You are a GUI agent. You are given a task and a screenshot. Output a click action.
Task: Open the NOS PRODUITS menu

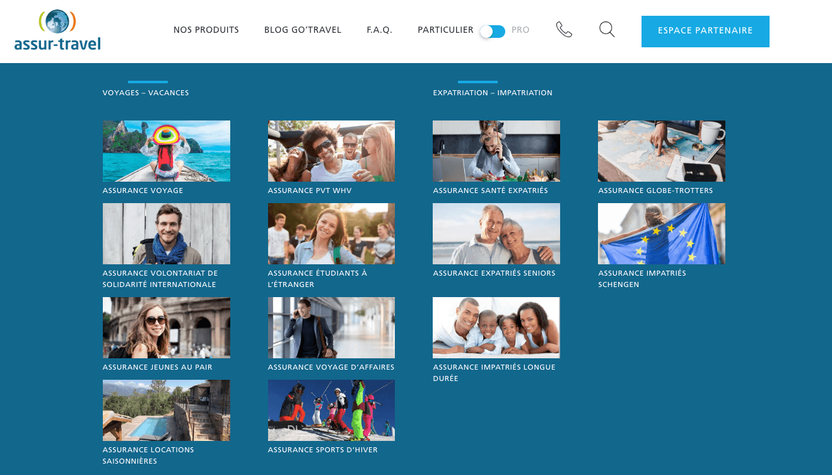[206, 30]
